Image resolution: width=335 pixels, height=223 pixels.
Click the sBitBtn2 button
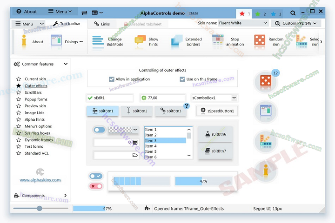[x=137, y=111]
